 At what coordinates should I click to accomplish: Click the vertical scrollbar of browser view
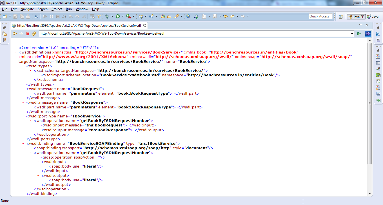[370, 103]
